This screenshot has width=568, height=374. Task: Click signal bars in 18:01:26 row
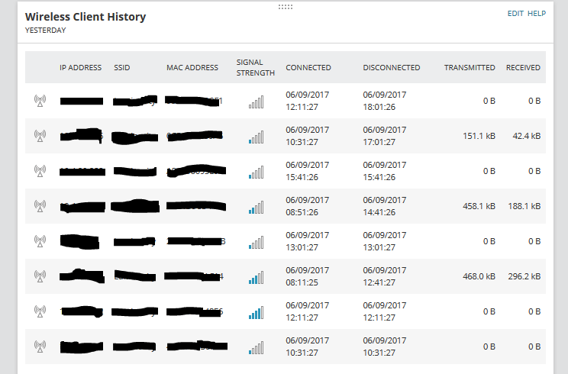[x=256, y=102]
